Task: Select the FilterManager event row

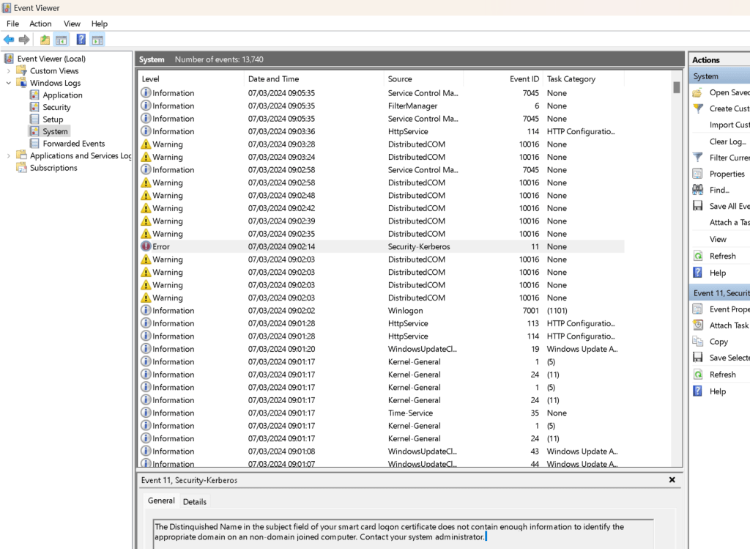Action: click(382, 106)
